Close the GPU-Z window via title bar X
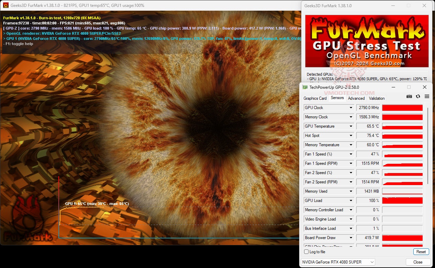This screenshot has width=435, height=268. coord(425,87)
